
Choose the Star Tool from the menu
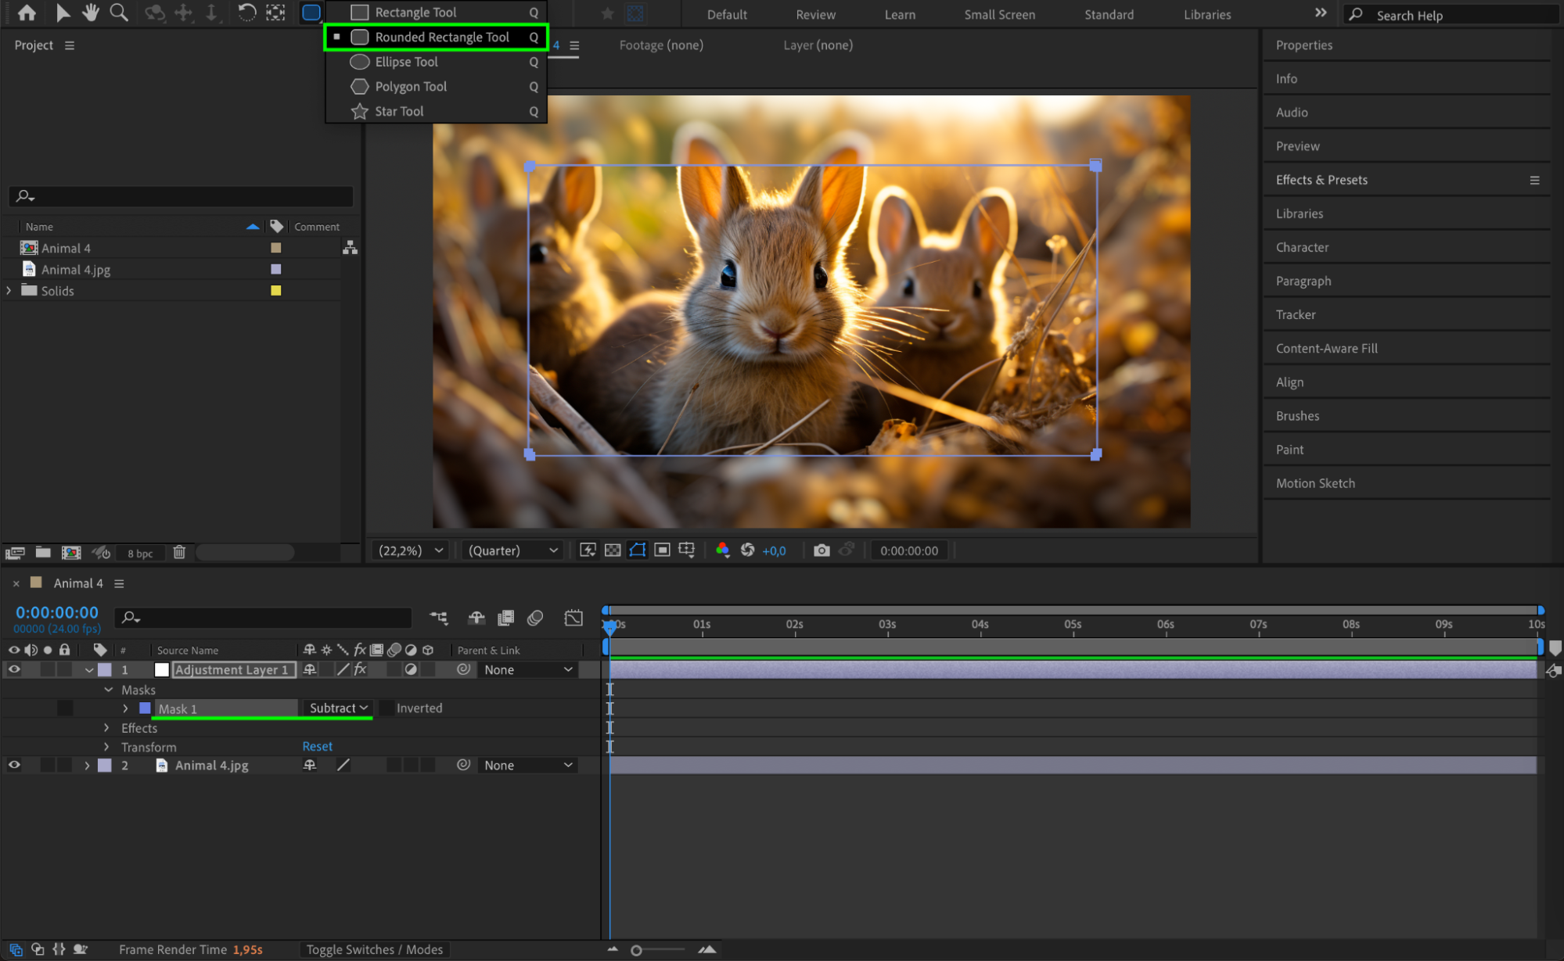399,111
